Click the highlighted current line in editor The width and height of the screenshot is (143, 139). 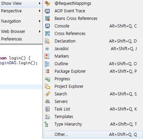coord(21,87)
